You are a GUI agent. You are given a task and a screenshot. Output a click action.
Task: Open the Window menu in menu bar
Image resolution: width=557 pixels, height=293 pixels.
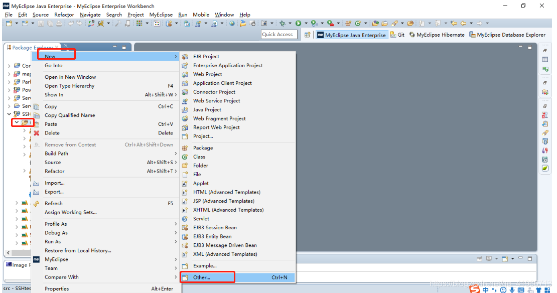point(224,15)
